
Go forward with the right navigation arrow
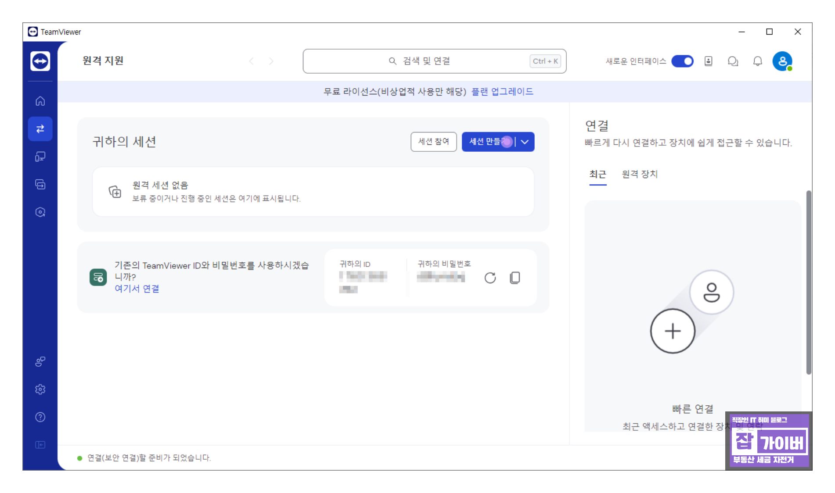pyautogui.click(x=271, y=61)
